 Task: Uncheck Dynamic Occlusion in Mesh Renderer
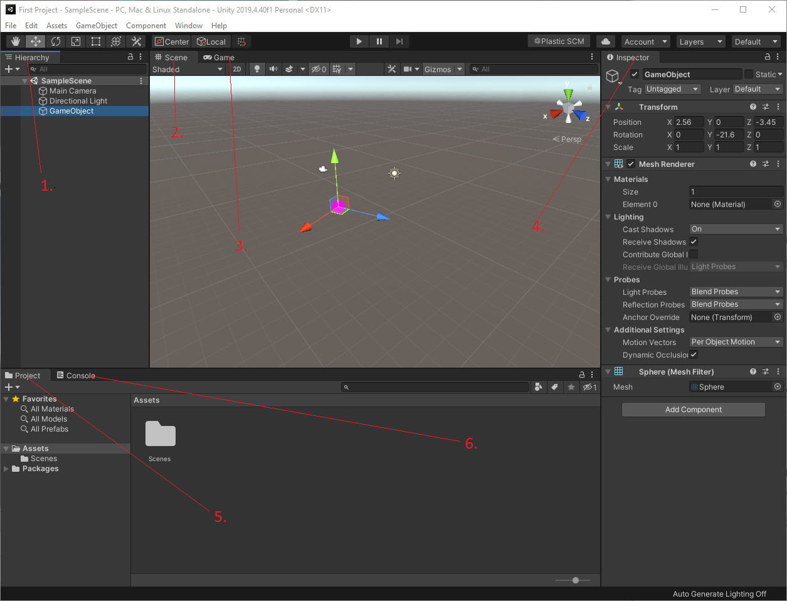coord(694,354)
